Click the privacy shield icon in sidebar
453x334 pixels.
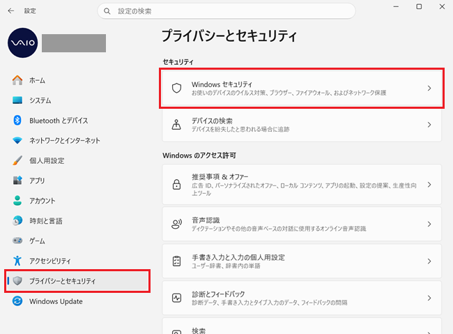17,280
